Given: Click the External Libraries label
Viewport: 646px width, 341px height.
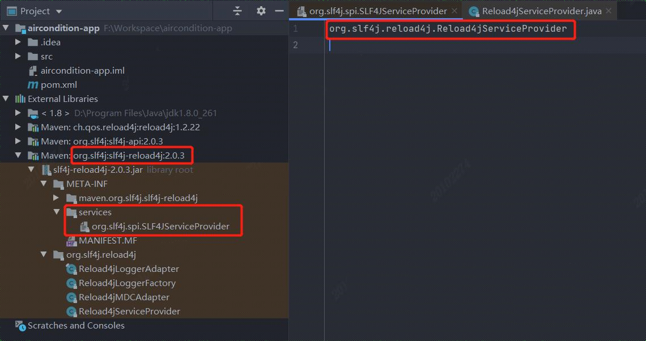Looking at the screenshot, I should coord(63,99).
